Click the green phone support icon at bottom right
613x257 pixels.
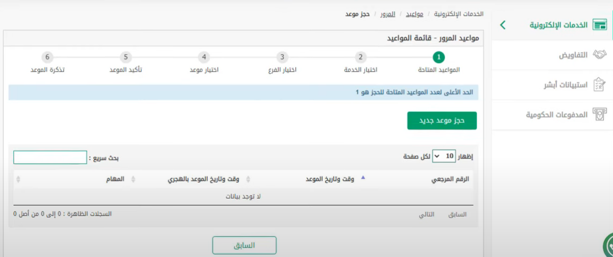pyautogui.click(x=609, y=246)
